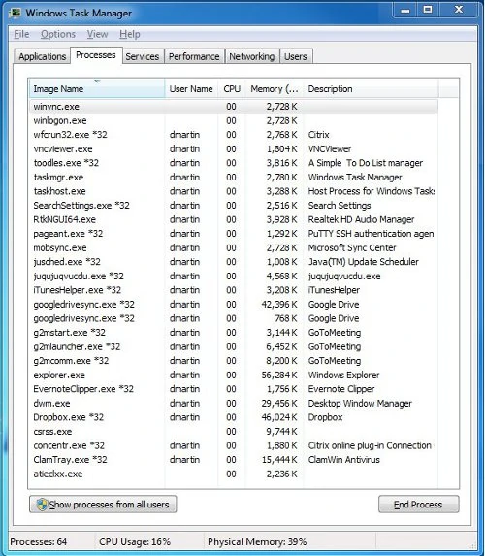Select the Processes tab
The image size is (485, 556).
pos(96,55)
